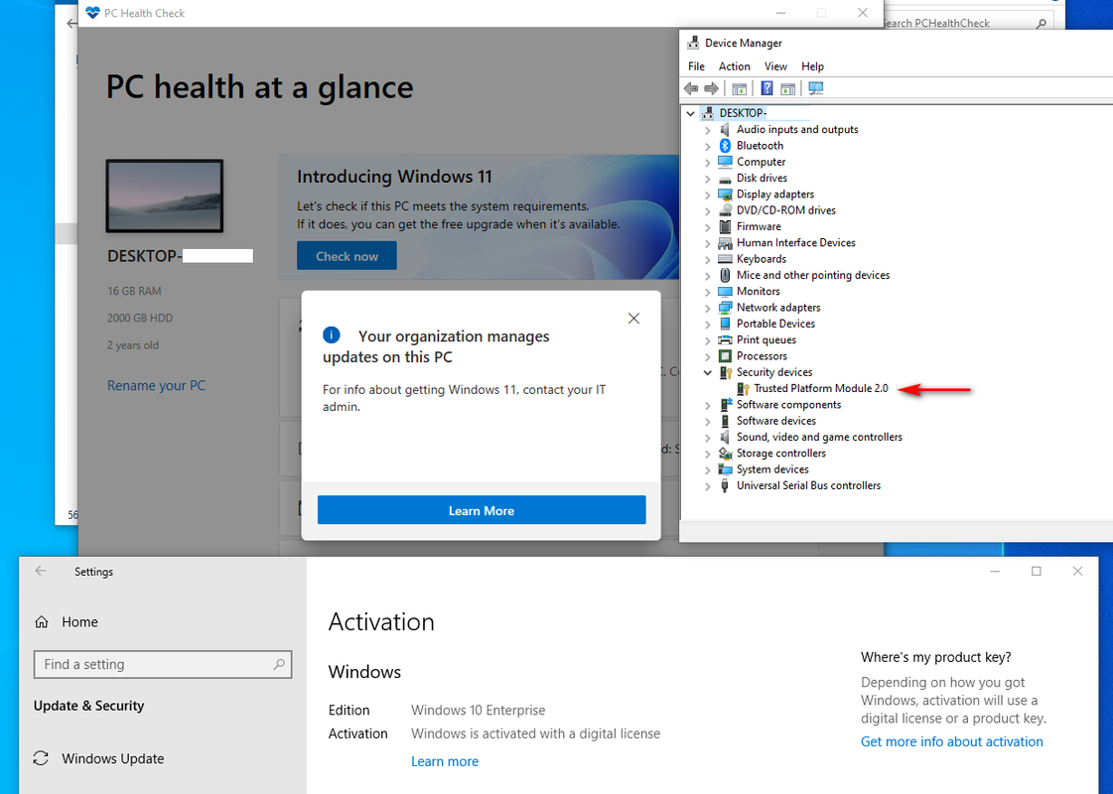Screen dimensions: 1113x794
Task: Open the Help question mark toolbar icon
Action: tap(766, 88)
